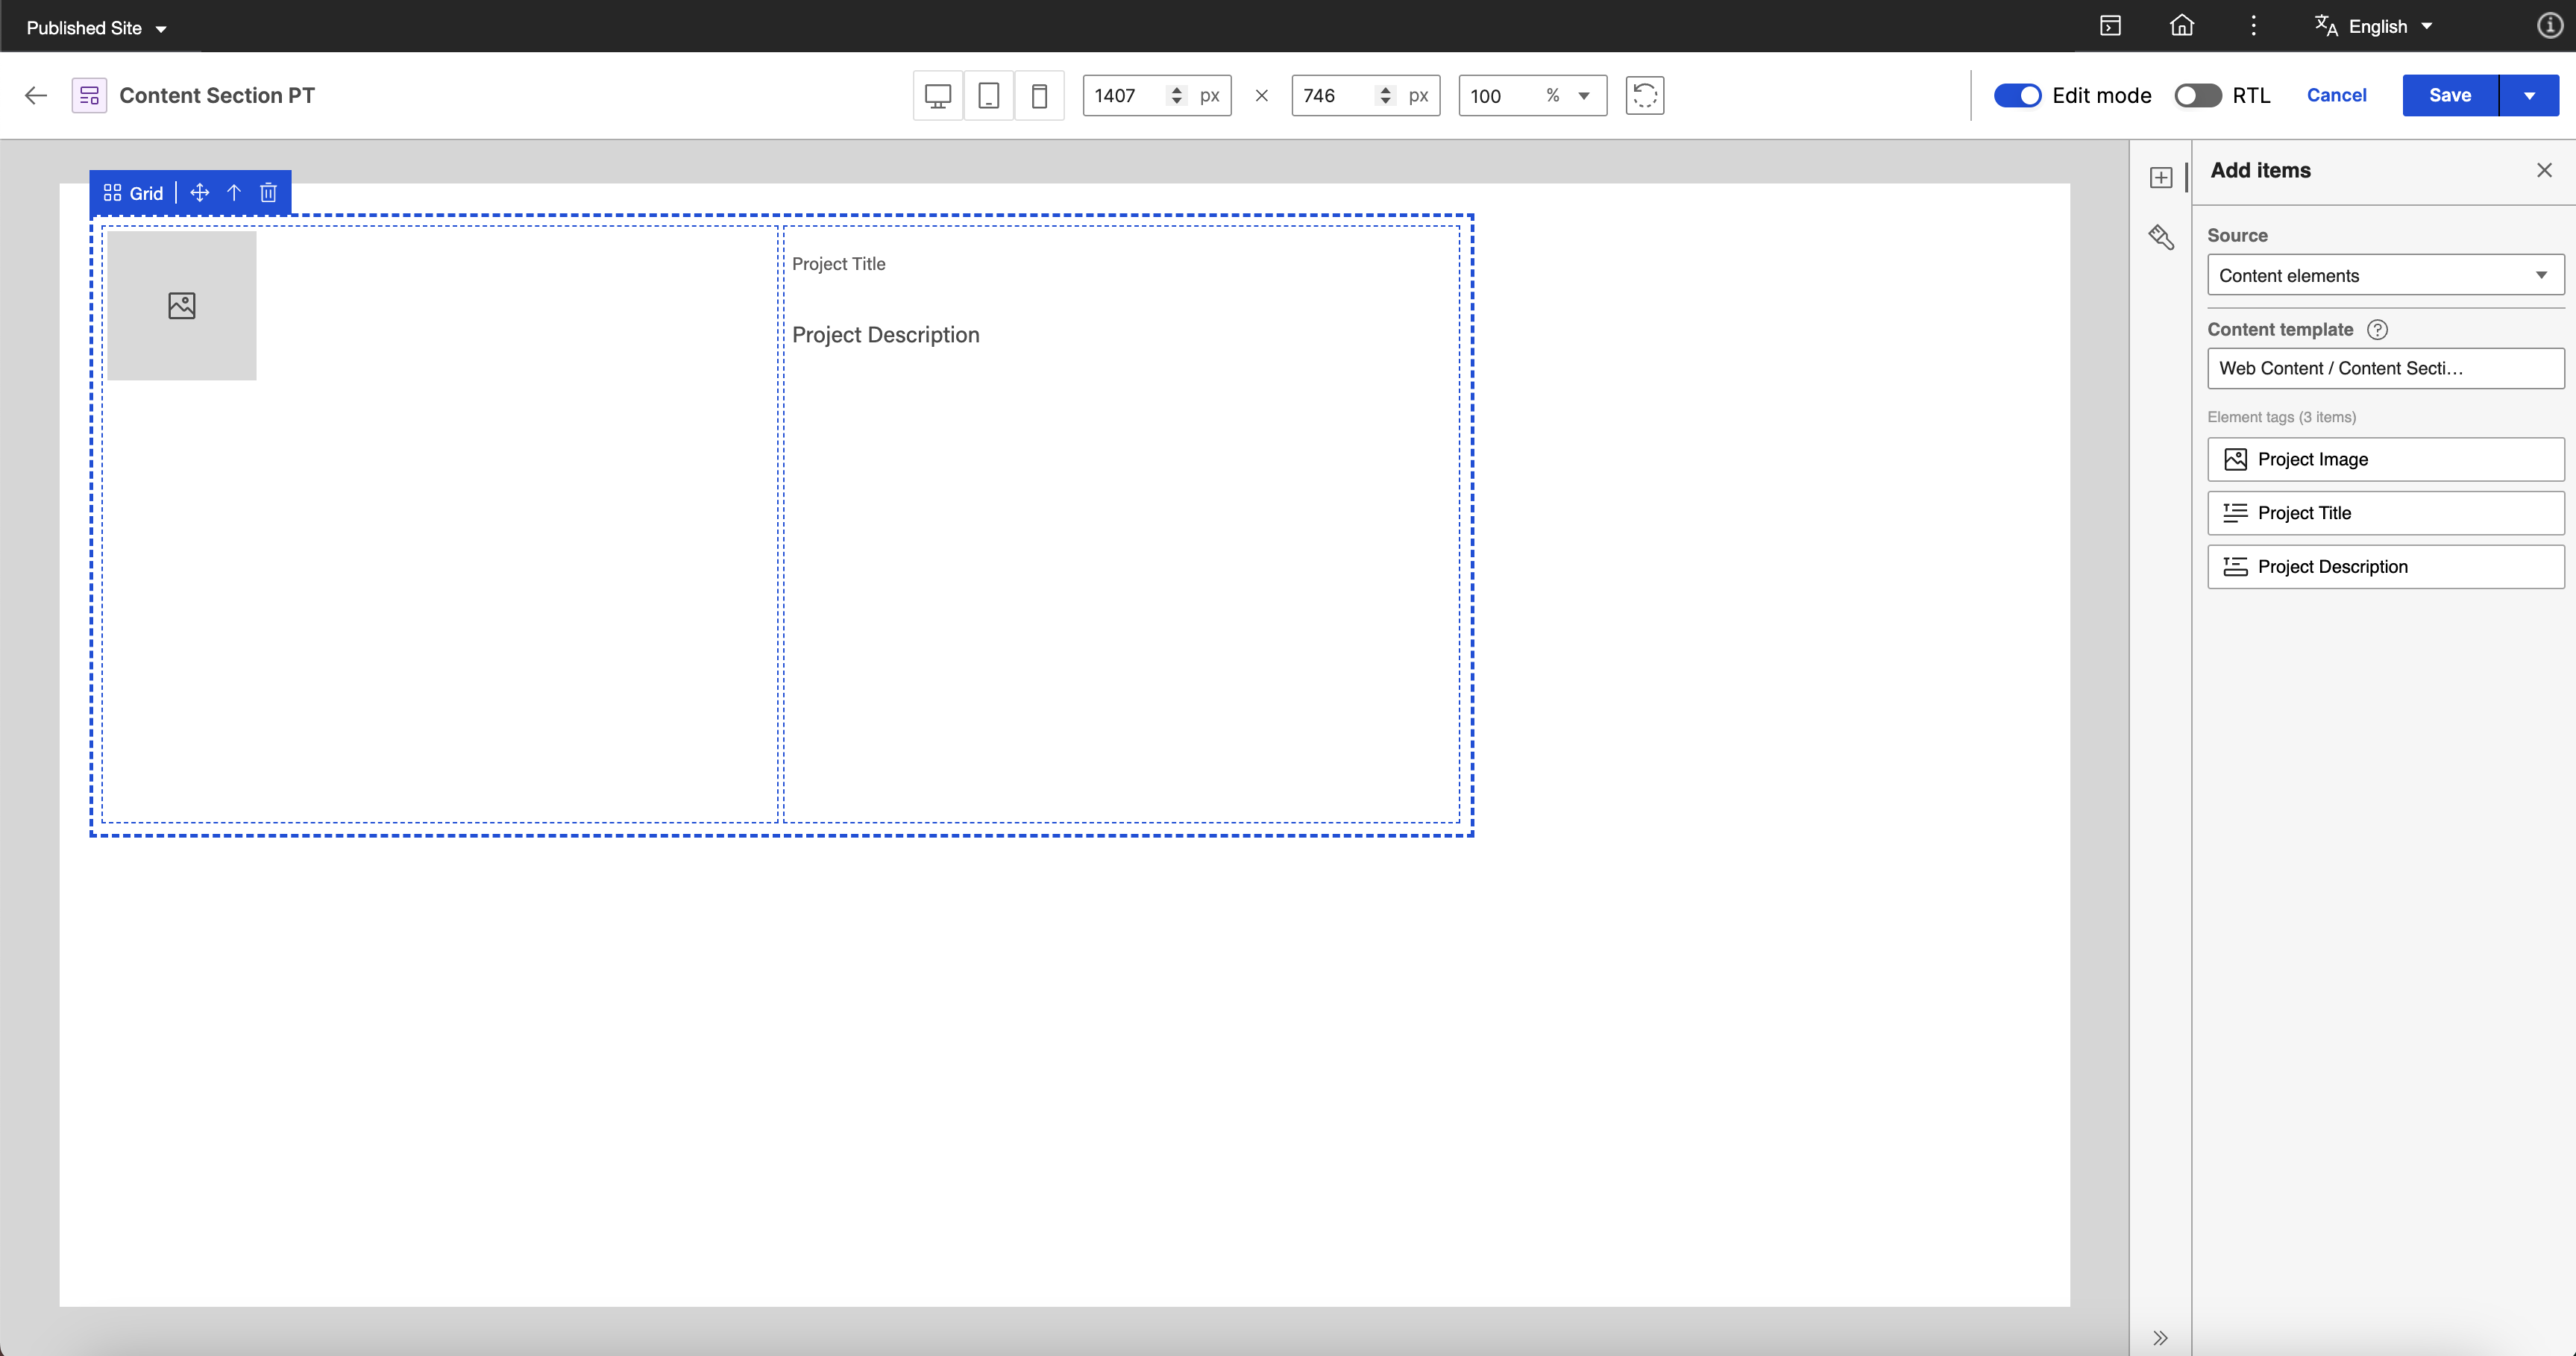Open the Source dropdown
The height and width of the screenshot is (1356, 2576).
coord(2385,275)
